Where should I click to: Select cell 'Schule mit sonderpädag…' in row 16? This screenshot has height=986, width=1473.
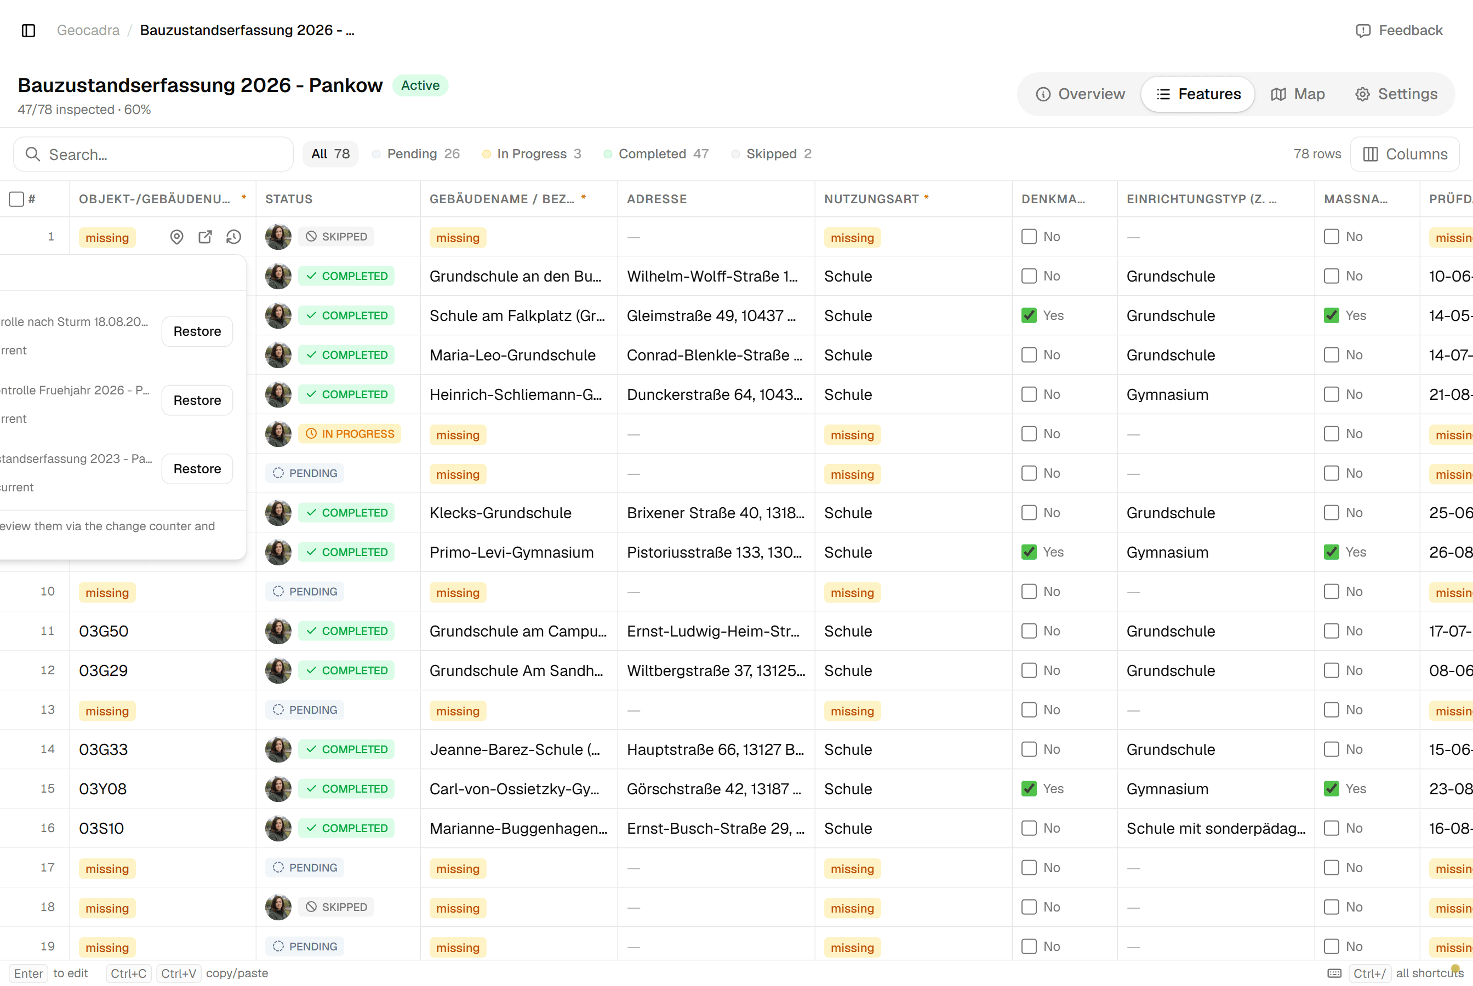(1216, 828)
